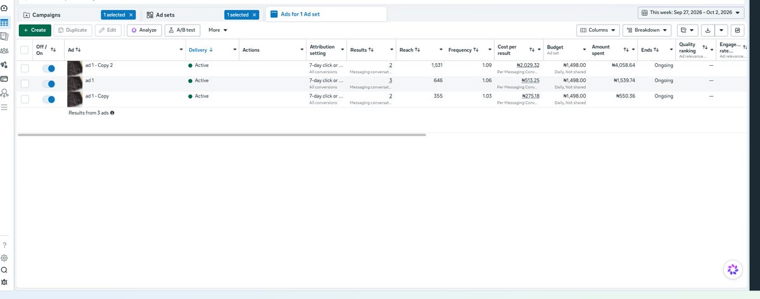Click the sidebar search magnifier icon
The image size is (760, 299).
(x=4, y=270)
